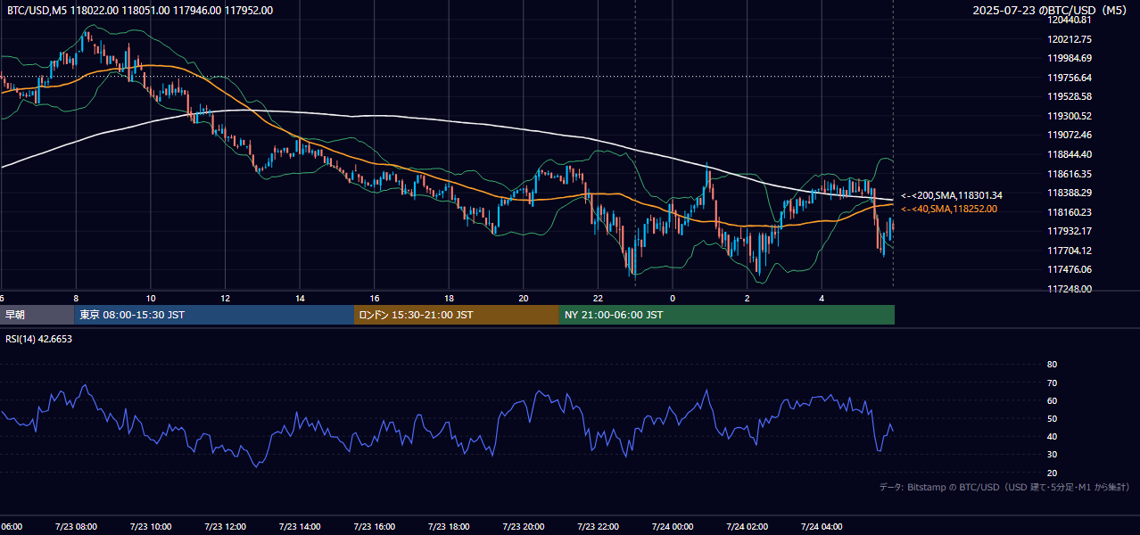Screen dimensions: 1140x535
Task: Click the RSI axis value 40
Action: tap(1052, 436)
